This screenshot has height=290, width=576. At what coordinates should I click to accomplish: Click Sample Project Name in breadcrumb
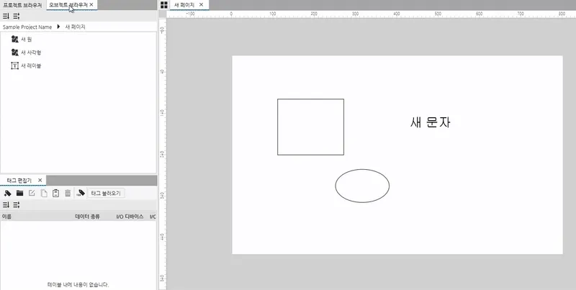[x=27, y=27]
